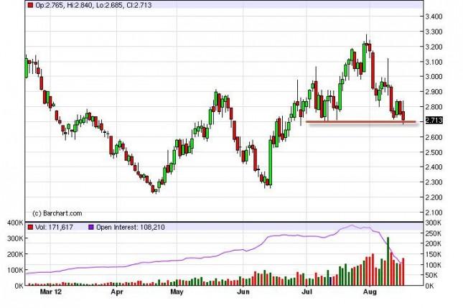This screenshot has height=308, width=463.
Task: Click the 300K left volume axis label
Action: [15, 238]
